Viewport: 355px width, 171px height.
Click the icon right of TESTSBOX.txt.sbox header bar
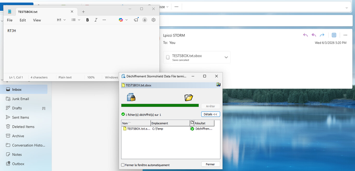pos(218,84)
